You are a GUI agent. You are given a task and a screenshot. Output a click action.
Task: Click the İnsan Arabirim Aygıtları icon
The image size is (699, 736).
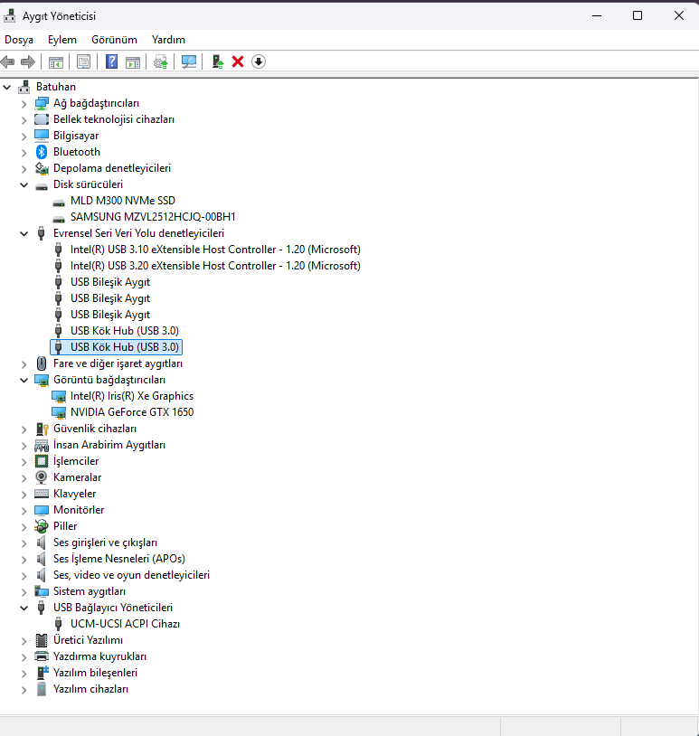point(42,445)
